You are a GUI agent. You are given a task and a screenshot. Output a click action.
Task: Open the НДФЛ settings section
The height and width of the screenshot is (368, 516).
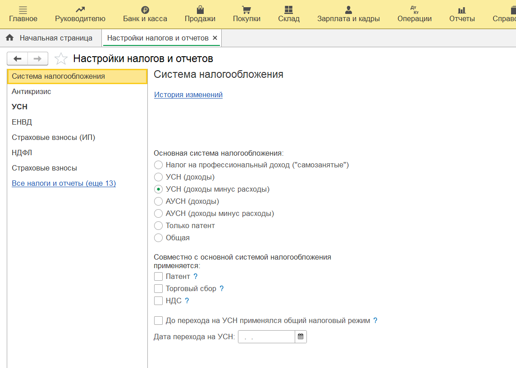[x=22, y=153]
